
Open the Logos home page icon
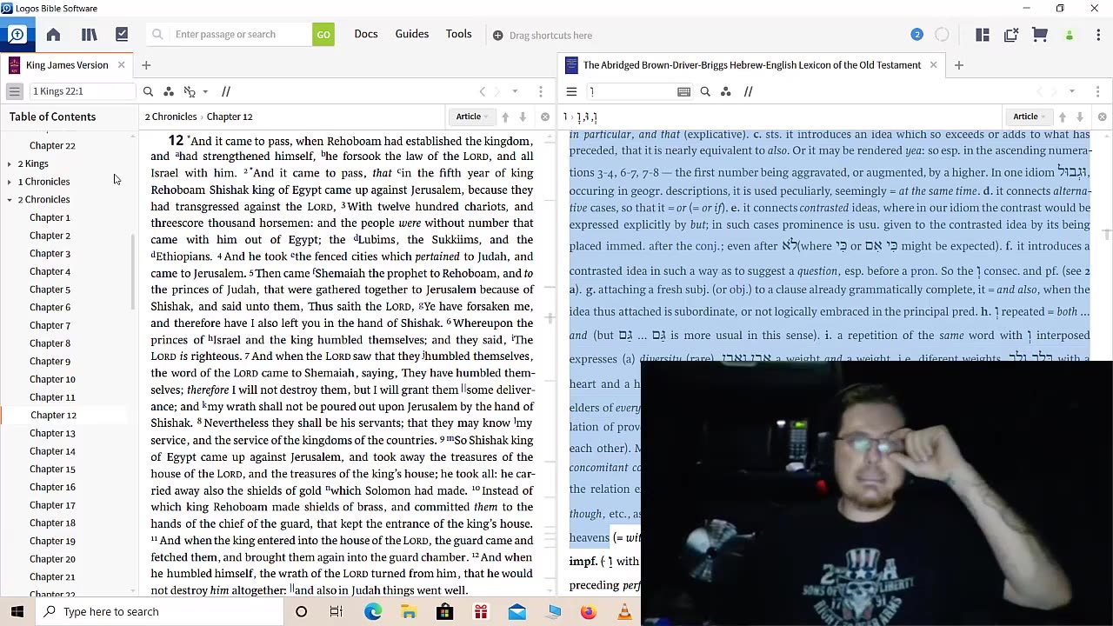[53, 35]
